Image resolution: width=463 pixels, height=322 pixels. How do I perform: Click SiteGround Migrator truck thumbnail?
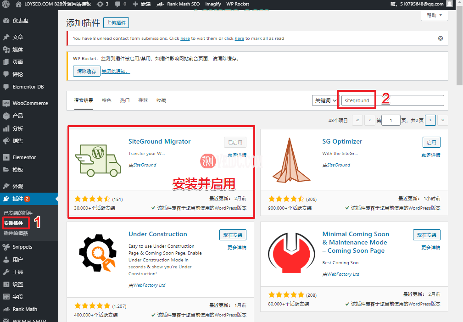tap(97, 160)
